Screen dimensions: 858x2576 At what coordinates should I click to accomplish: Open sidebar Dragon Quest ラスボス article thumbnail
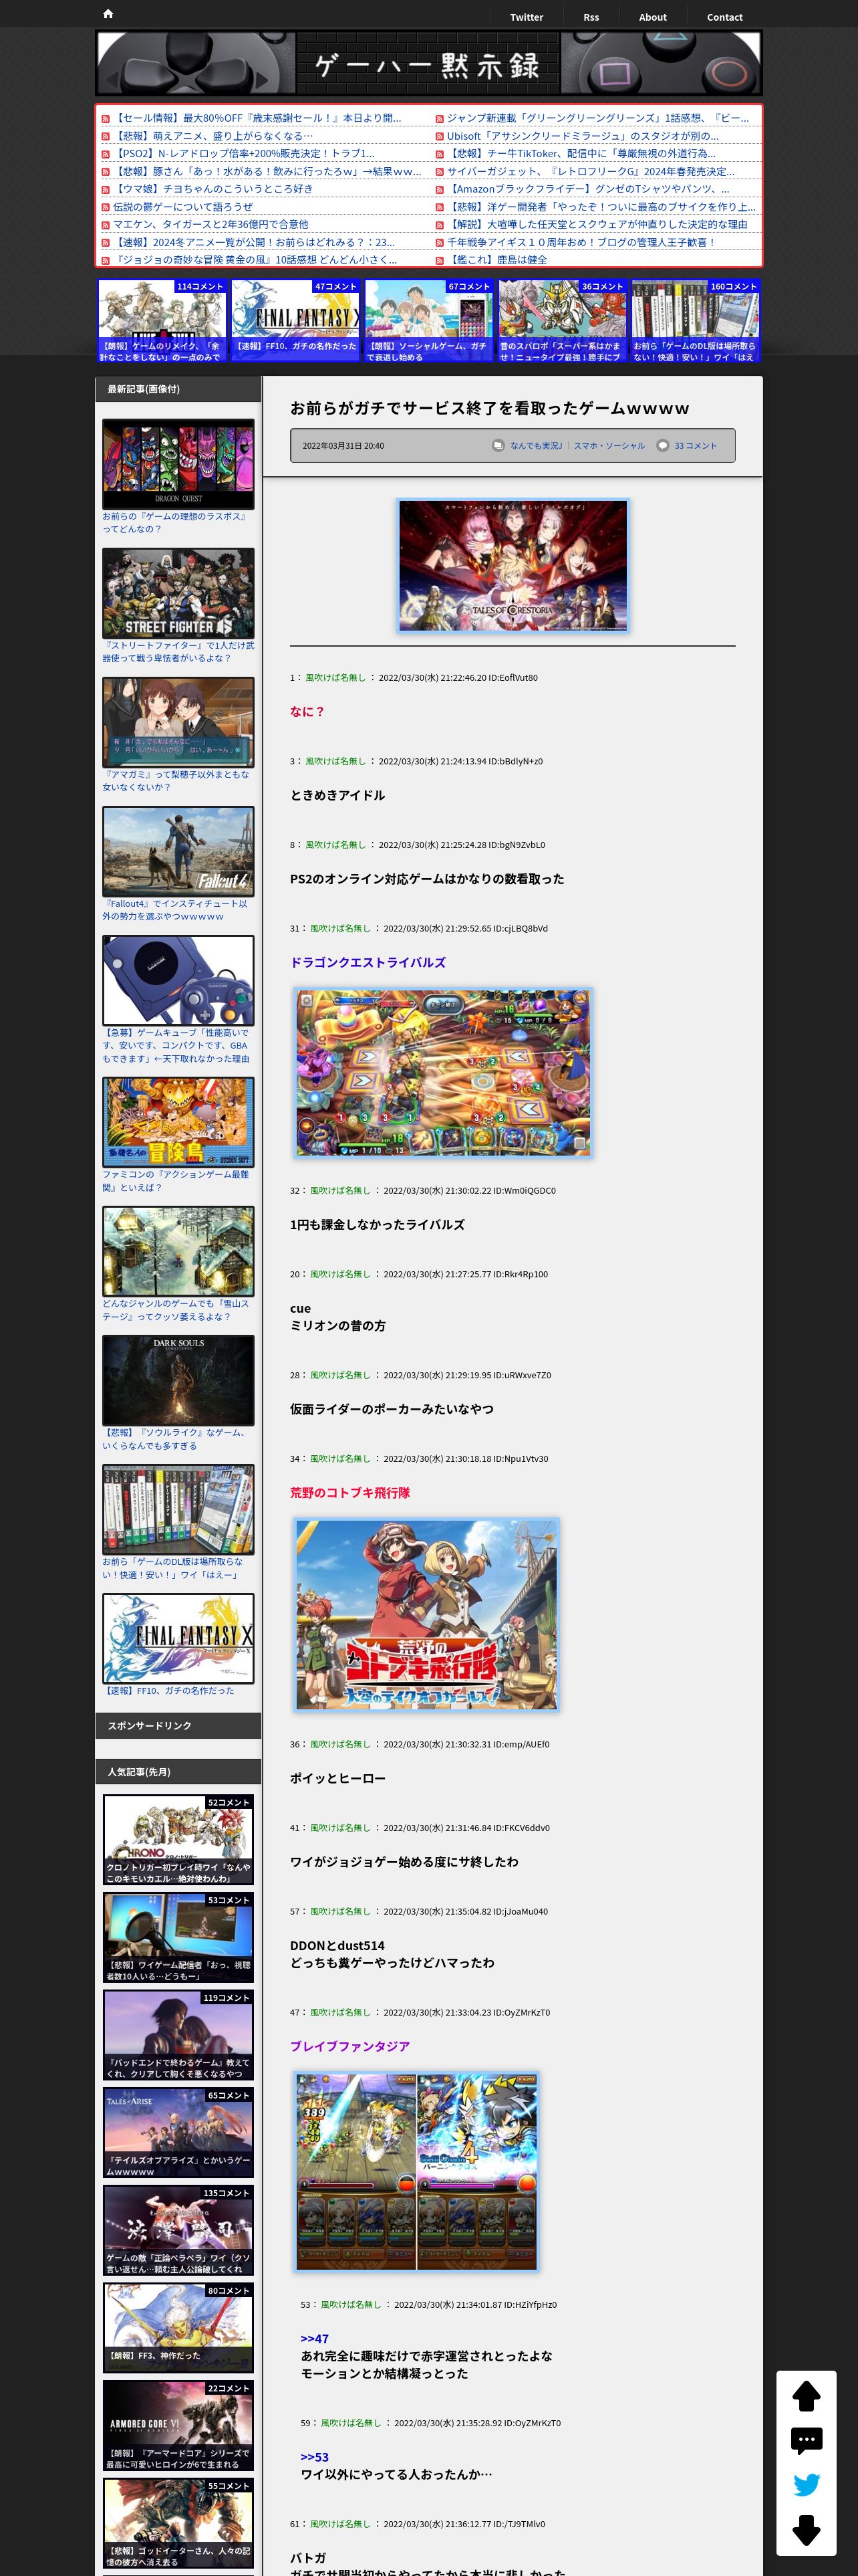[178, 464]
